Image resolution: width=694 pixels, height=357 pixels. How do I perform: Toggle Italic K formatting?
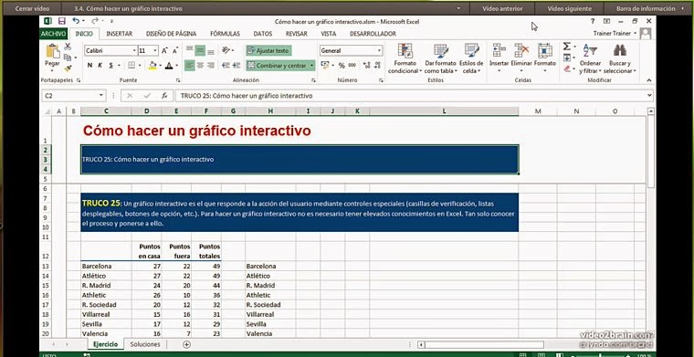tap(100, 65)
